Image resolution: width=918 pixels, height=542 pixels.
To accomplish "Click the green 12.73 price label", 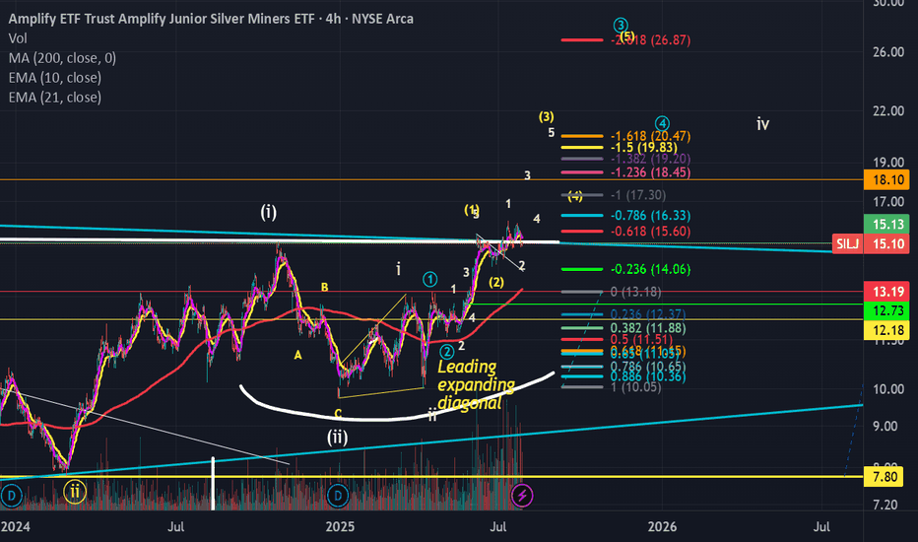I will [x=886, y=310].
